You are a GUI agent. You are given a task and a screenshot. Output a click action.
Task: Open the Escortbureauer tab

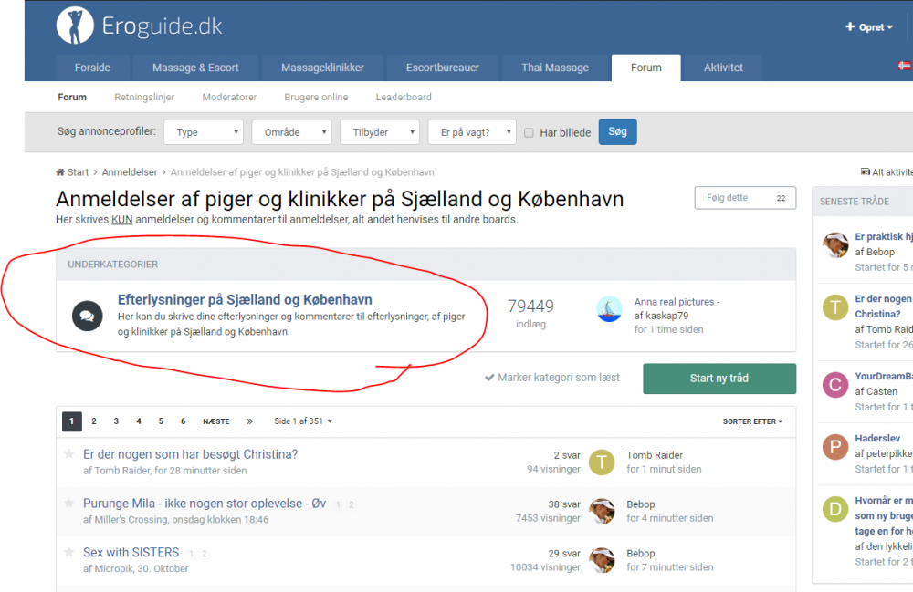[x=443, y=68]
